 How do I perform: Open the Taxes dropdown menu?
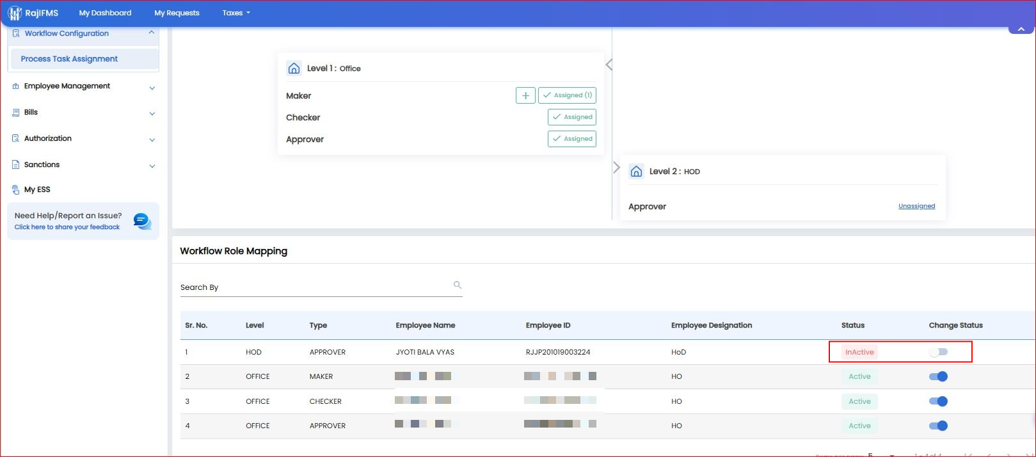236,13
